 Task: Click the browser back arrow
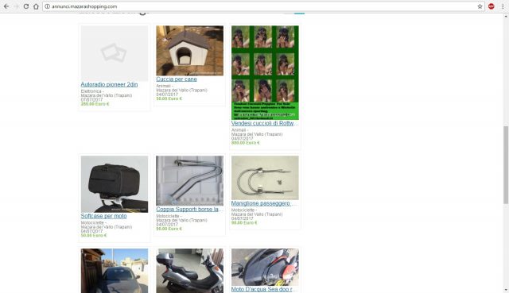(6, 6)
